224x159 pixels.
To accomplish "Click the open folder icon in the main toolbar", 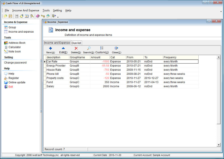I will (x=5, y=16).
